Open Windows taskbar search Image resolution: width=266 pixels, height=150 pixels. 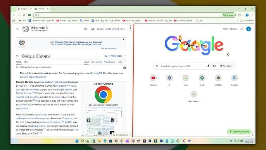click(83, 141)
